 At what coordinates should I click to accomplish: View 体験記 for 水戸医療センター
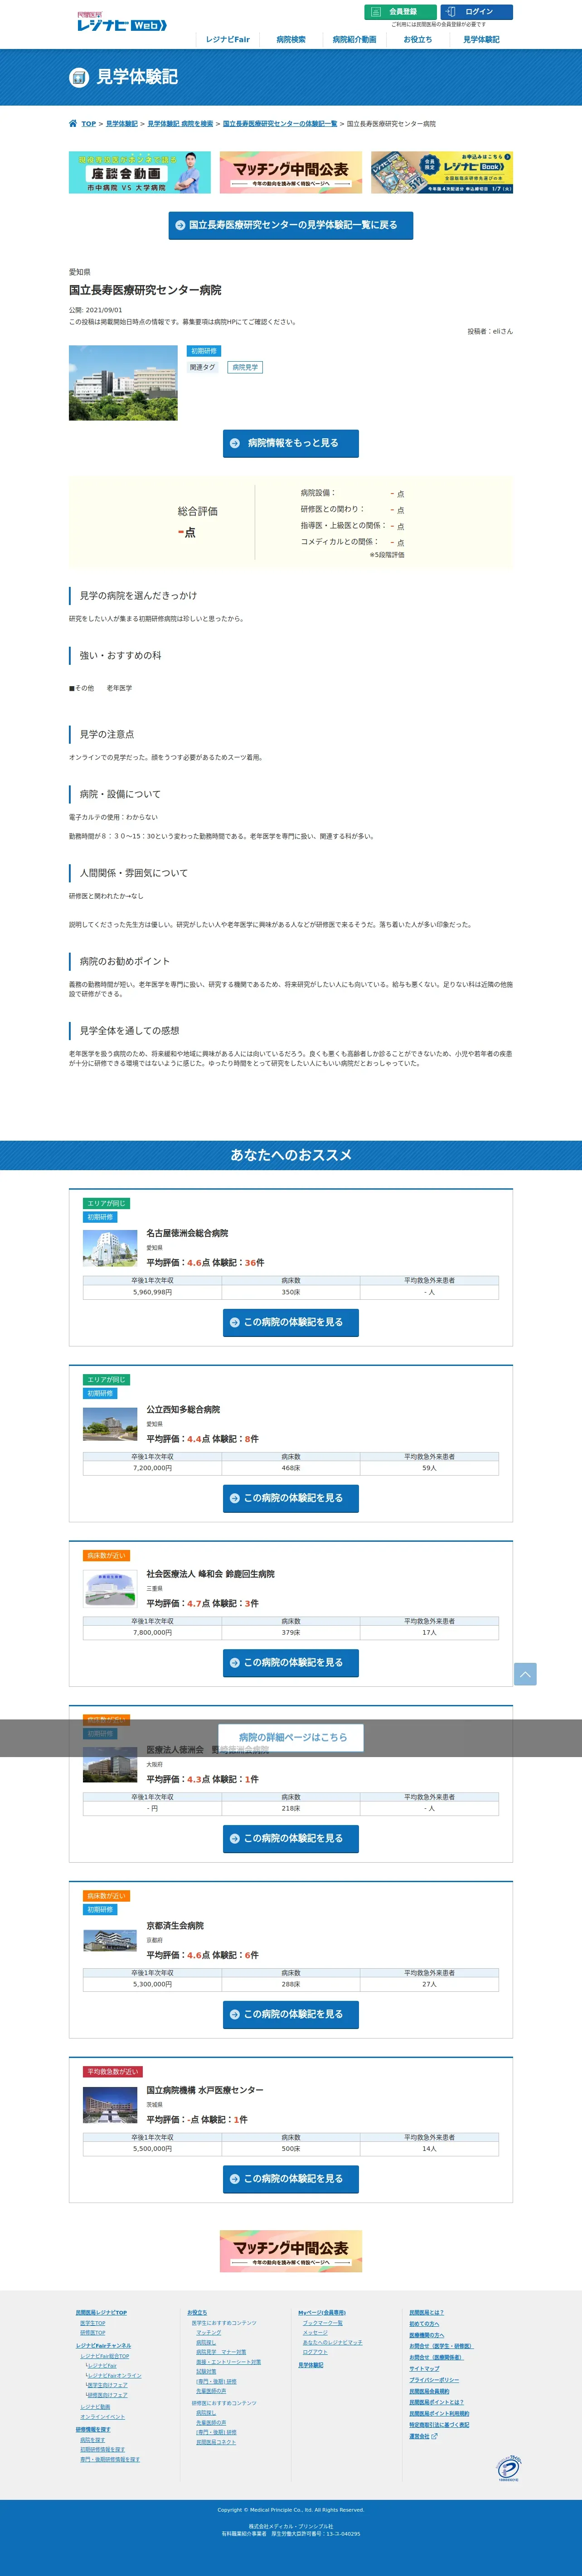291,2178
